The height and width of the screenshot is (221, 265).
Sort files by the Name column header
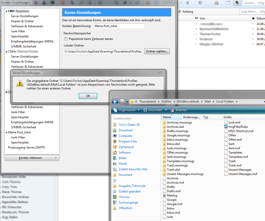[167, 117]
